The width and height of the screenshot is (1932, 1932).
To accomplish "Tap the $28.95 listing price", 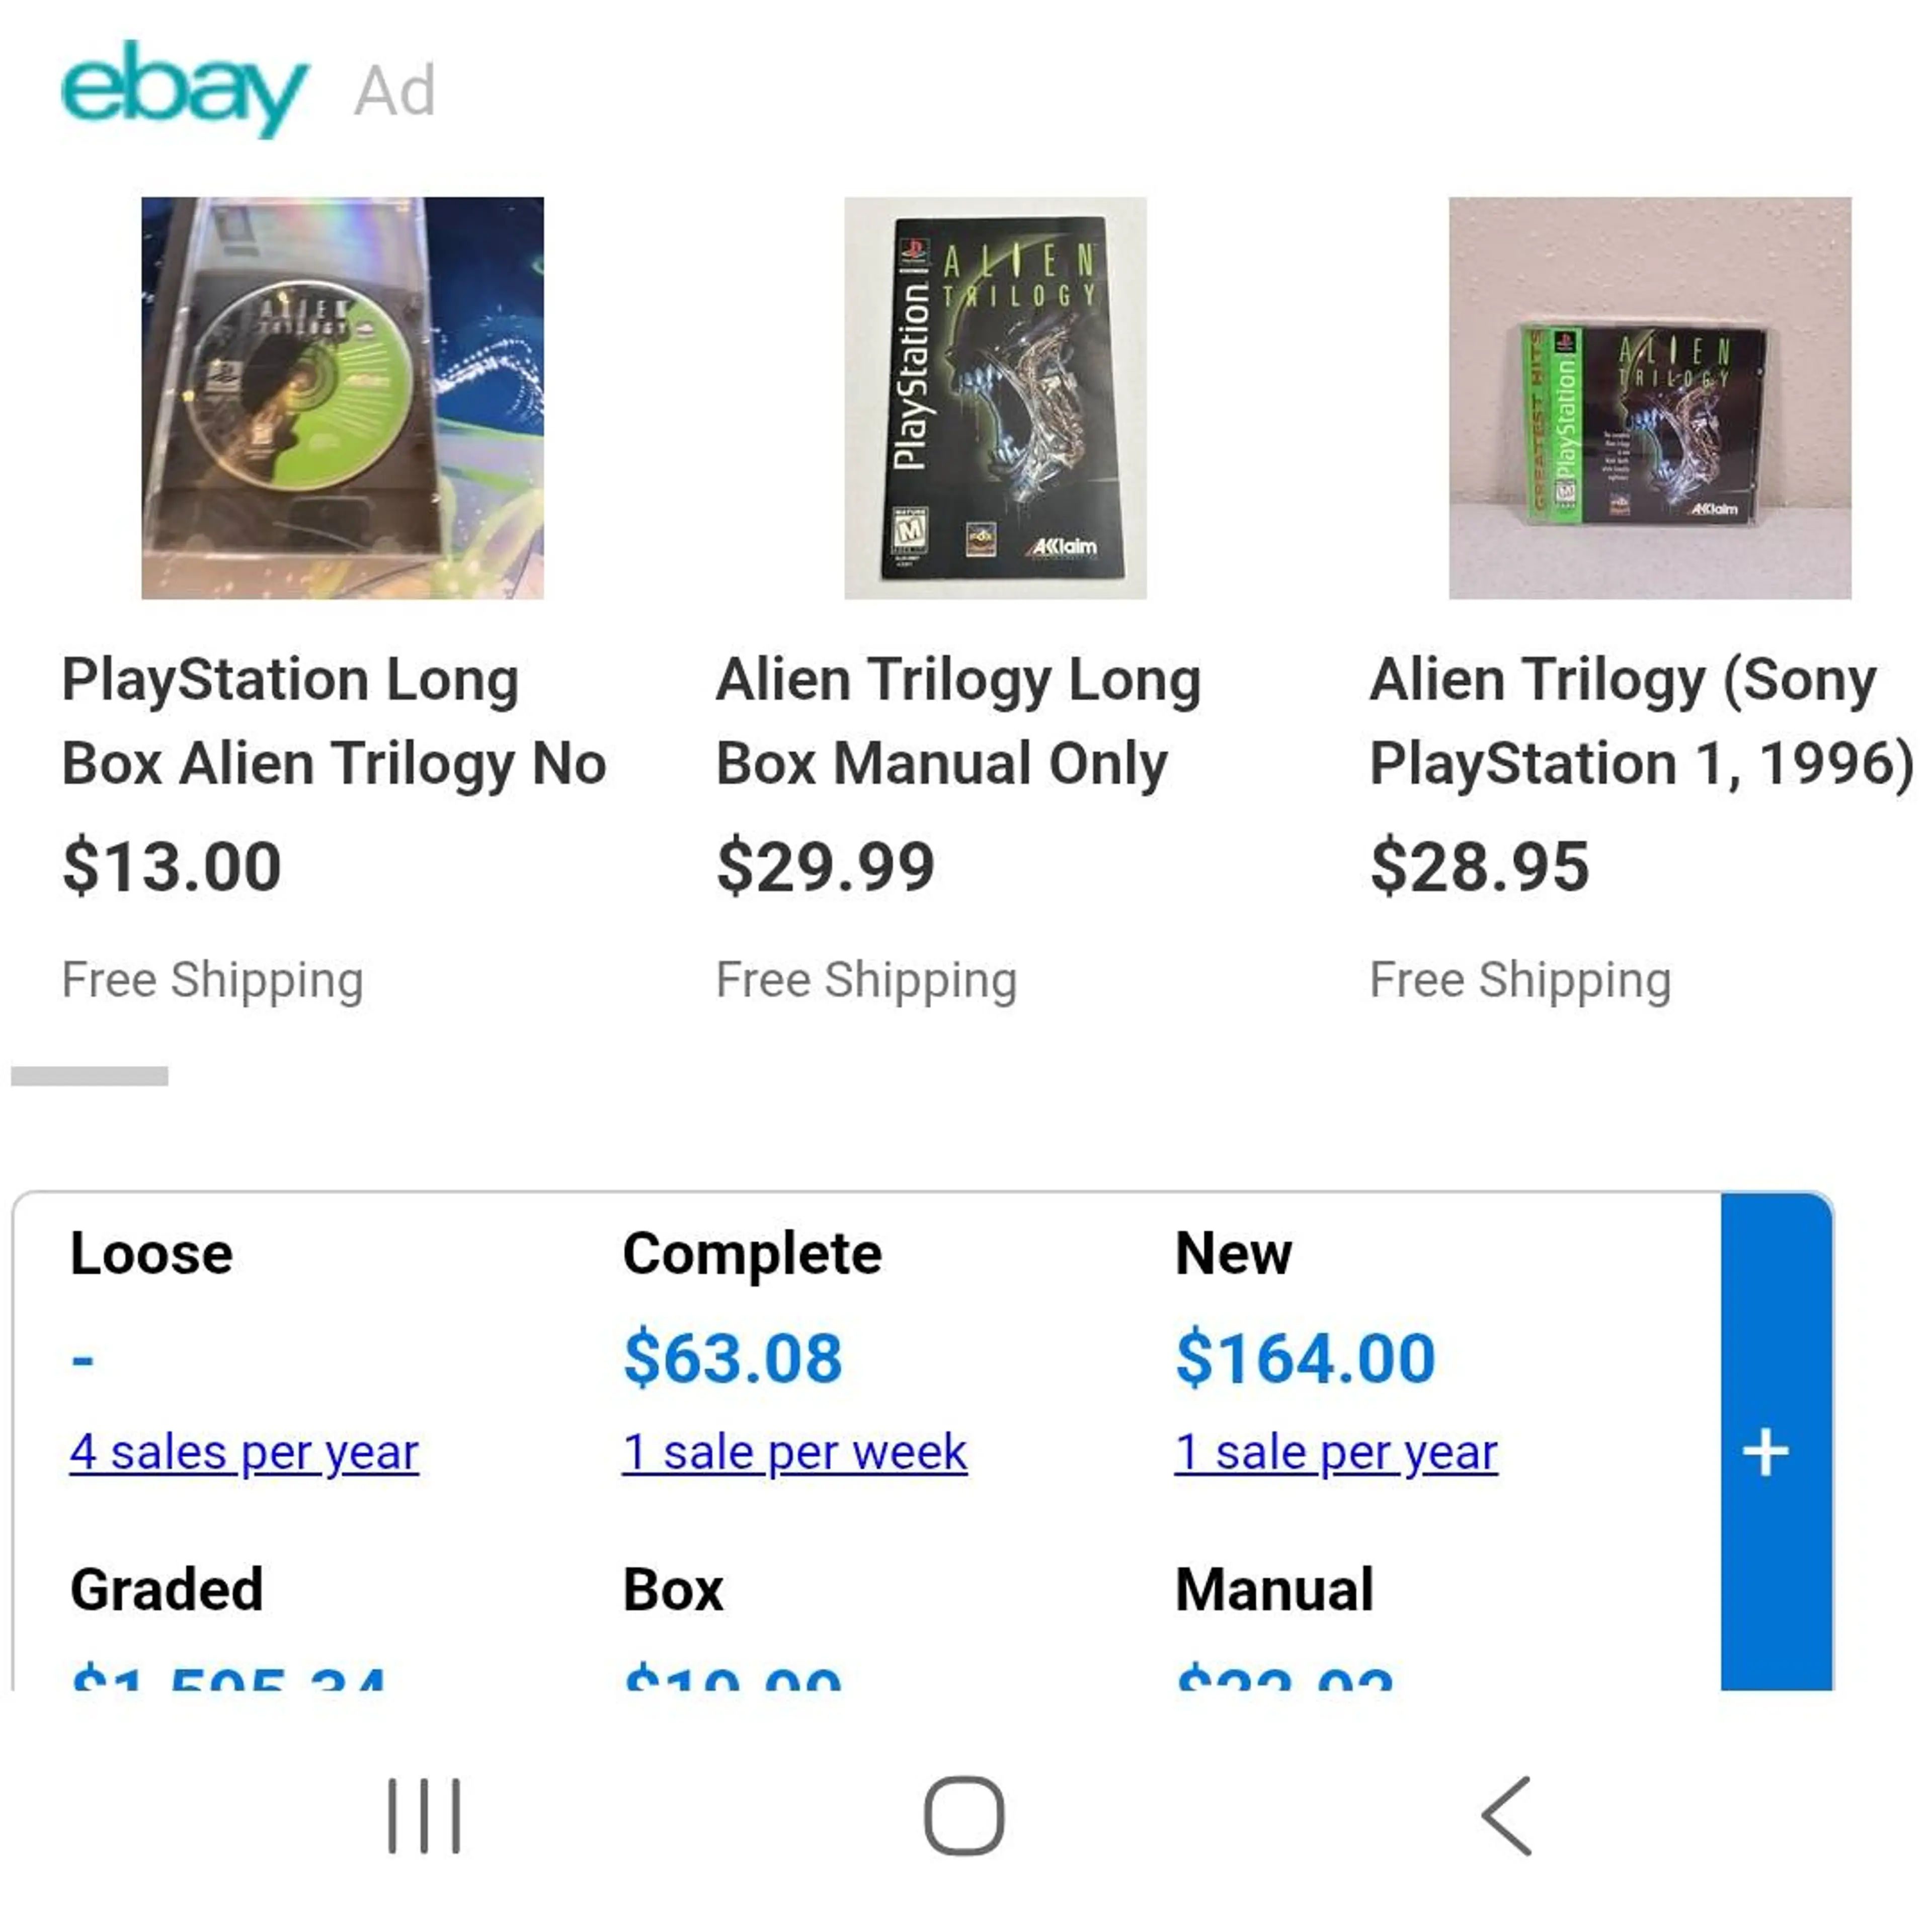I will click(x=1479, y=866).
